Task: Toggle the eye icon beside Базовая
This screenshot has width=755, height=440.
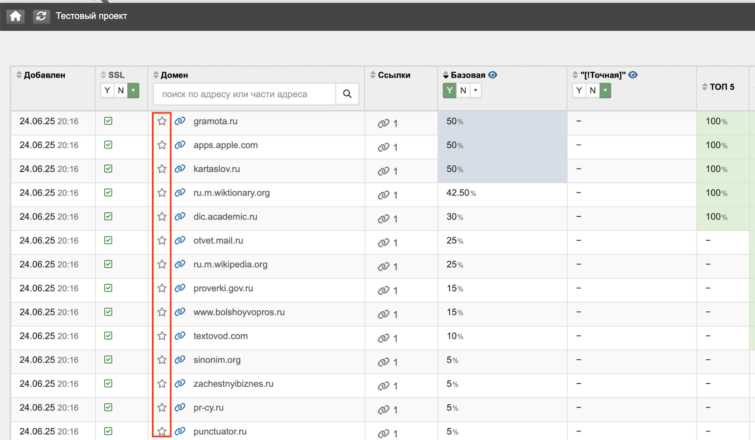Action: coord(493,75)
